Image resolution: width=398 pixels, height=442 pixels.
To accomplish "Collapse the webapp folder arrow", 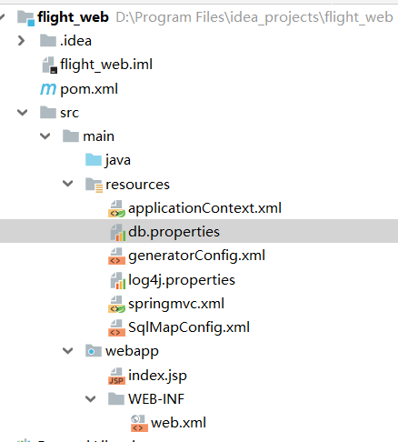I will 68,351.
